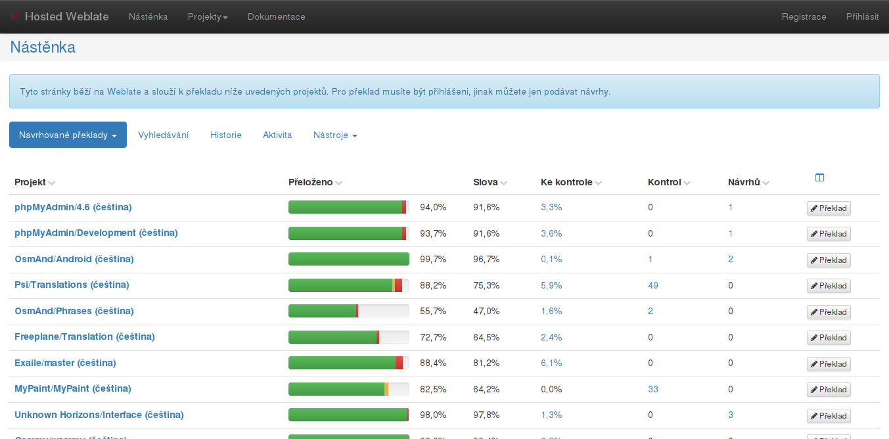The width and height of the screenshot is (889, 439).
Task: Click the Psi/Translations progress bar
Action: coord(349,285)
